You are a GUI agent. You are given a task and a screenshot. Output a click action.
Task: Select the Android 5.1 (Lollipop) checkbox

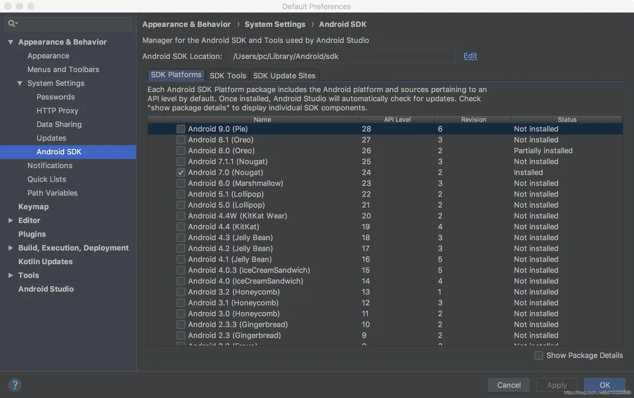coord(181,194)
